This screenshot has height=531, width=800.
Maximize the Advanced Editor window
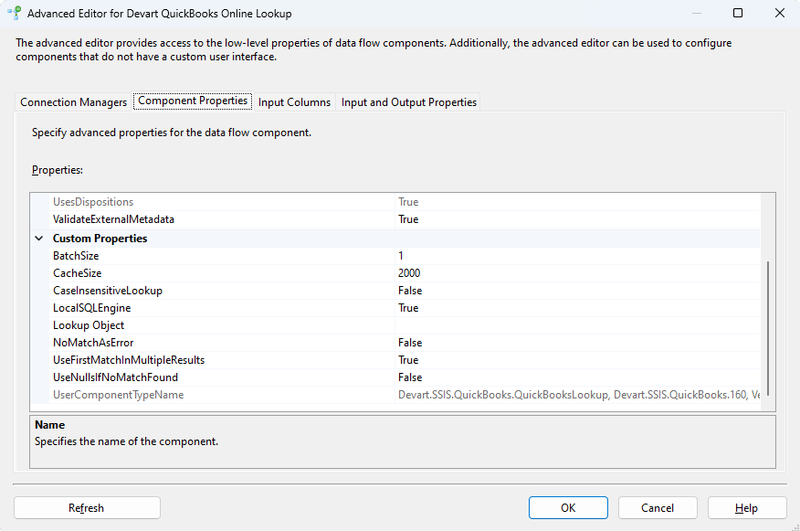738,14
